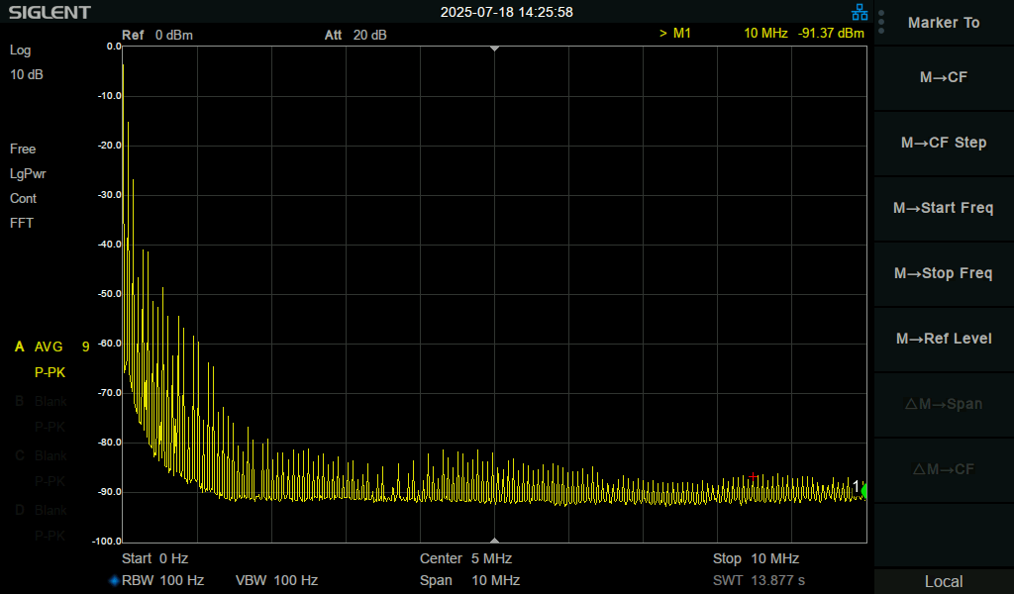Click the SWT 13.877 s sweep time
This screenshot has height=594, width=1014.
pos(760,580)
